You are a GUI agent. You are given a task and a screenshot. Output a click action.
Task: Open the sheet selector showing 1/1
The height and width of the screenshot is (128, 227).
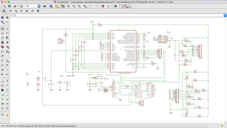click(33, 6)
